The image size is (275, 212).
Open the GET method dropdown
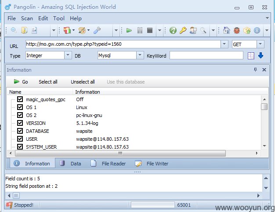click(x=261, y=44)
